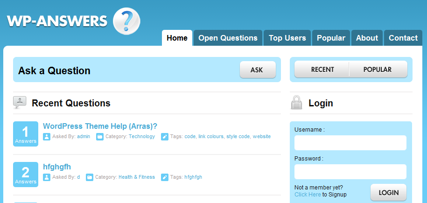The width and height of the screenshot is (427, 203).
Task: Click folder icon next to Category: Technology
Action: point(100,137)
